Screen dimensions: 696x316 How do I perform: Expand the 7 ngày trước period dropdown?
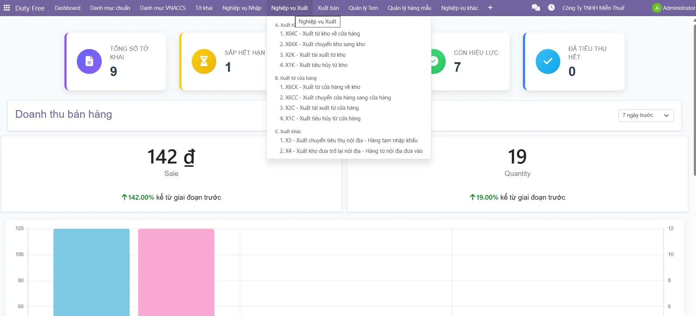pos(646,116)
